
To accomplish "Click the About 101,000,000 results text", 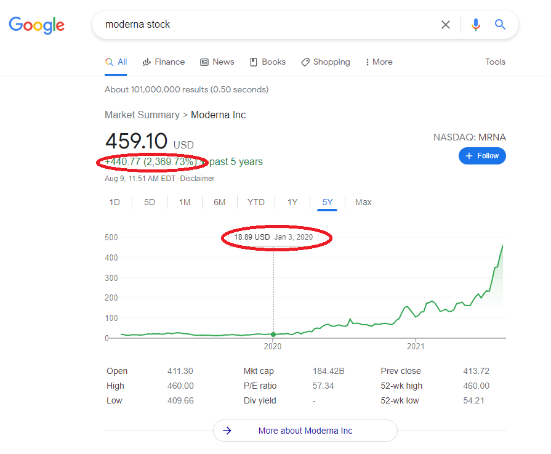I will tap(187, 90).
